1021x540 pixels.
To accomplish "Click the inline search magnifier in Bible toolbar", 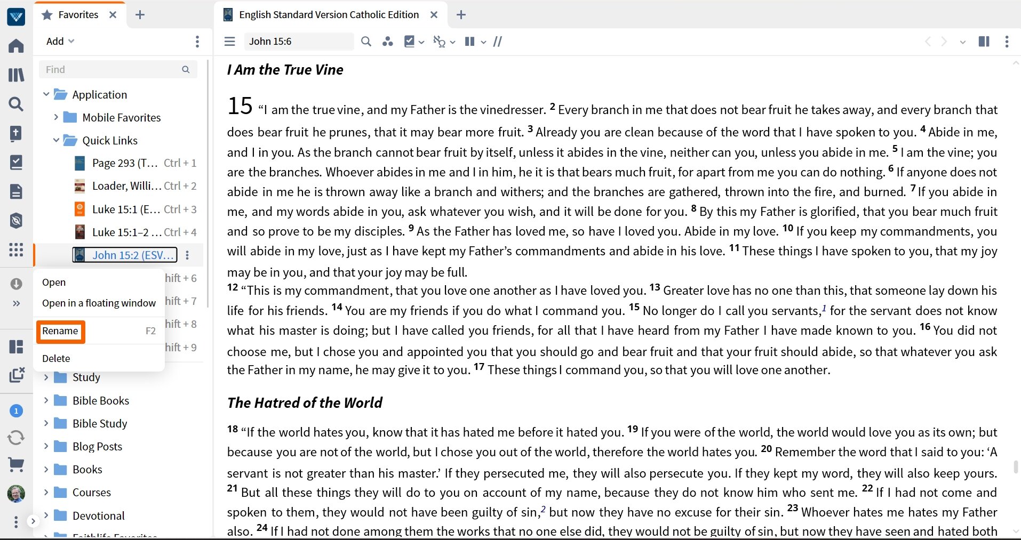I will click(x=366, y=42).
